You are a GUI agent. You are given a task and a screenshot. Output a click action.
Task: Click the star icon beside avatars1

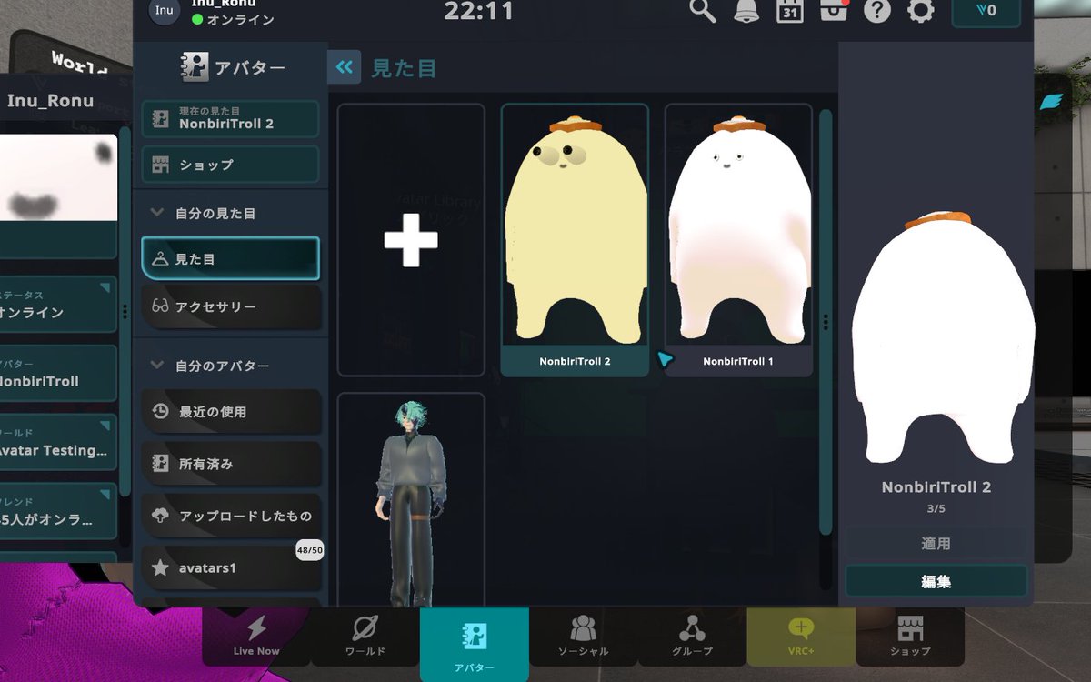click(x=160, y=567)
